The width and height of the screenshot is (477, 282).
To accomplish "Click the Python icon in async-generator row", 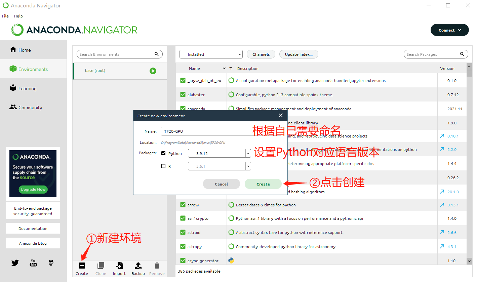I will (x=231, y=260).
